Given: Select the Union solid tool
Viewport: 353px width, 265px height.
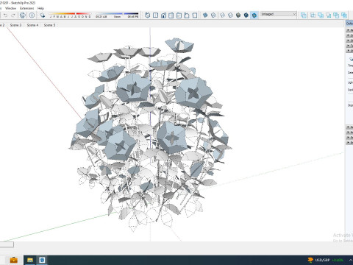Looking at the screenshot, I should tap(321, 15).
